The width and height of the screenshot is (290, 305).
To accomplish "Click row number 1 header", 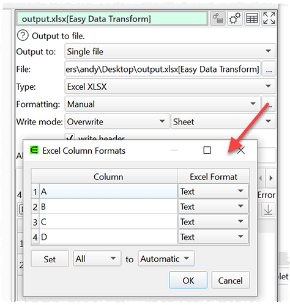I will click(x=35, y=191).
